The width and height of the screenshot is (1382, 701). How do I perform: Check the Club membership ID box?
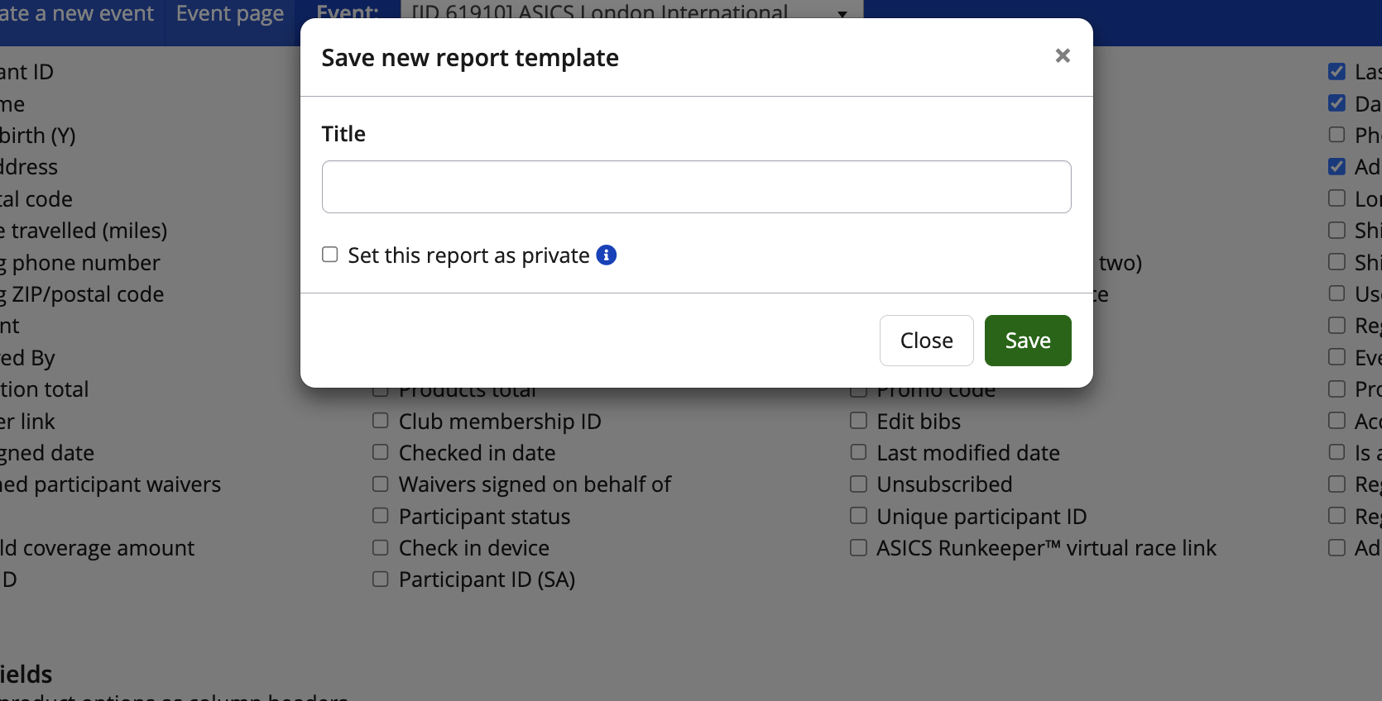point(381,421)
